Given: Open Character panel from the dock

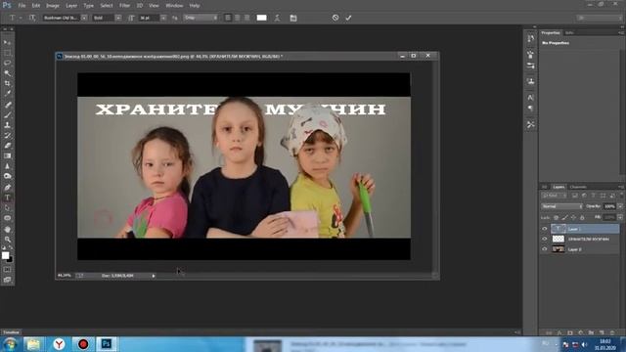Looking at the screenshot, I should [x=530, y=98].
